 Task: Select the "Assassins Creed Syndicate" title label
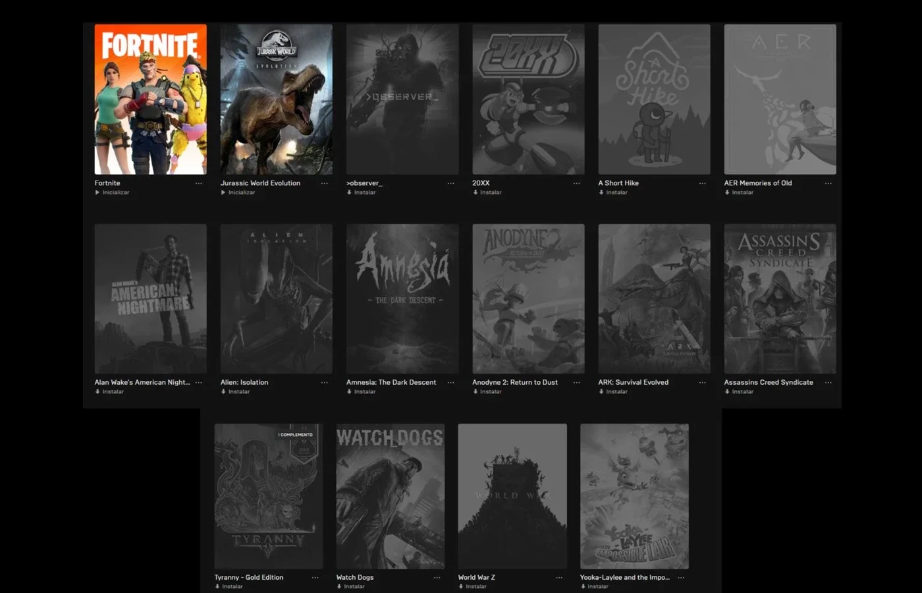(x=769, y=382)
